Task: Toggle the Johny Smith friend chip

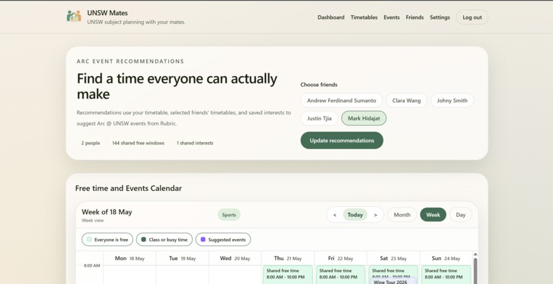Action: 452,101
